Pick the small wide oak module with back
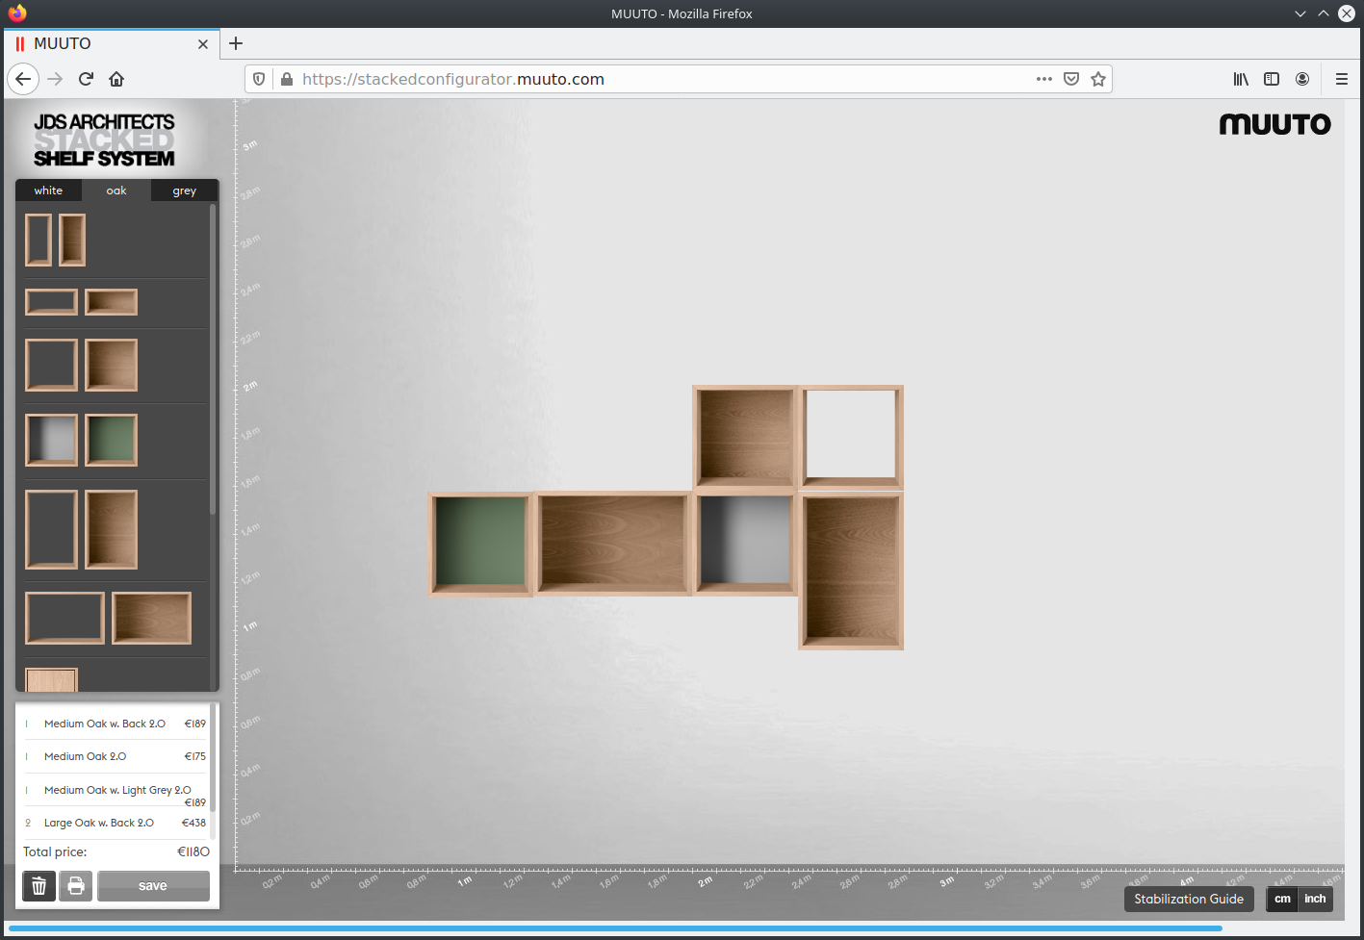 click(x=111, y=302)
